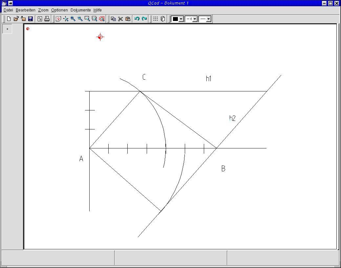Expand the line style dropdown
341x268 pixels.
pyautogui.click(x=208, y=19)
